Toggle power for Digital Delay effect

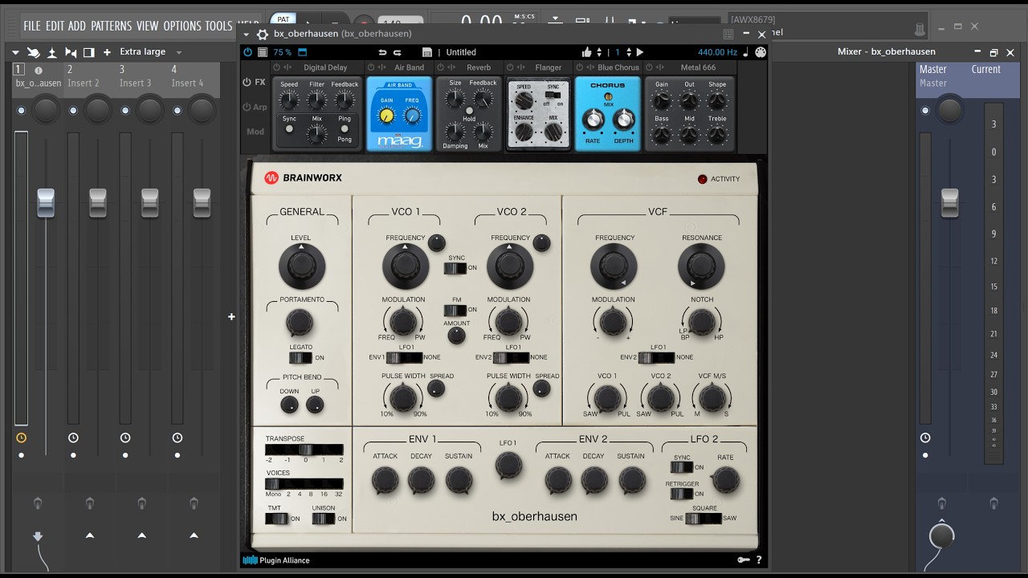(x=277, y=67)
